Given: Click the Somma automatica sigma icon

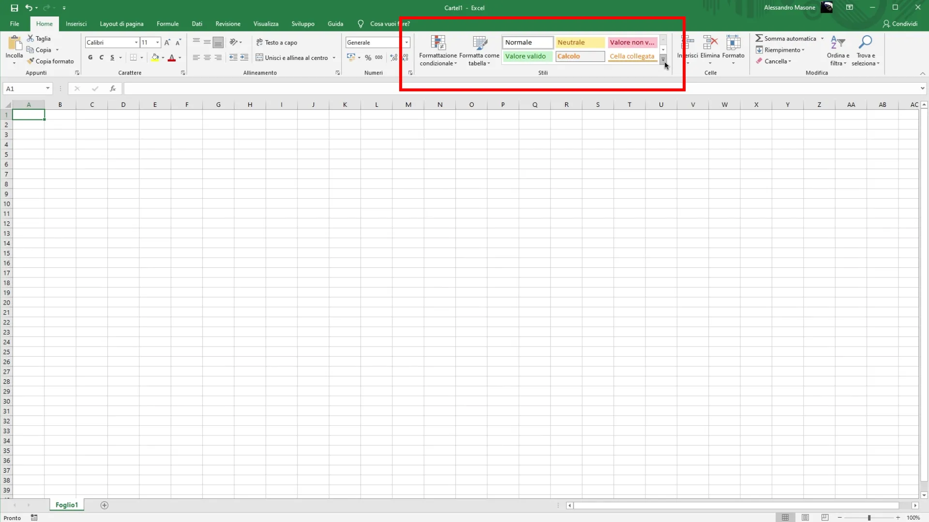Looking at the screenshot, I should [759, 38].
